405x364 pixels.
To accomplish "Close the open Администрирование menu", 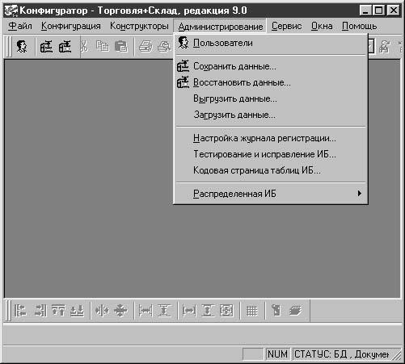I will click(x=220, y=27).
